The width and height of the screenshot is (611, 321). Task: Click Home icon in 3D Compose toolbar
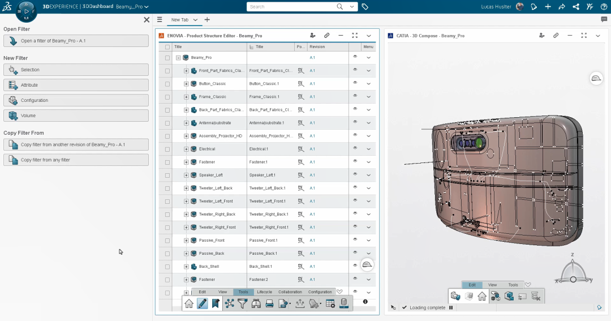tap(482, 297)
